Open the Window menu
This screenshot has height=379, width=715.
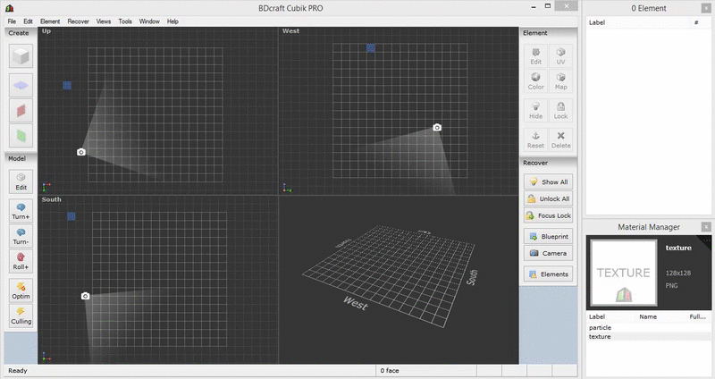click(x=149, y=21)
